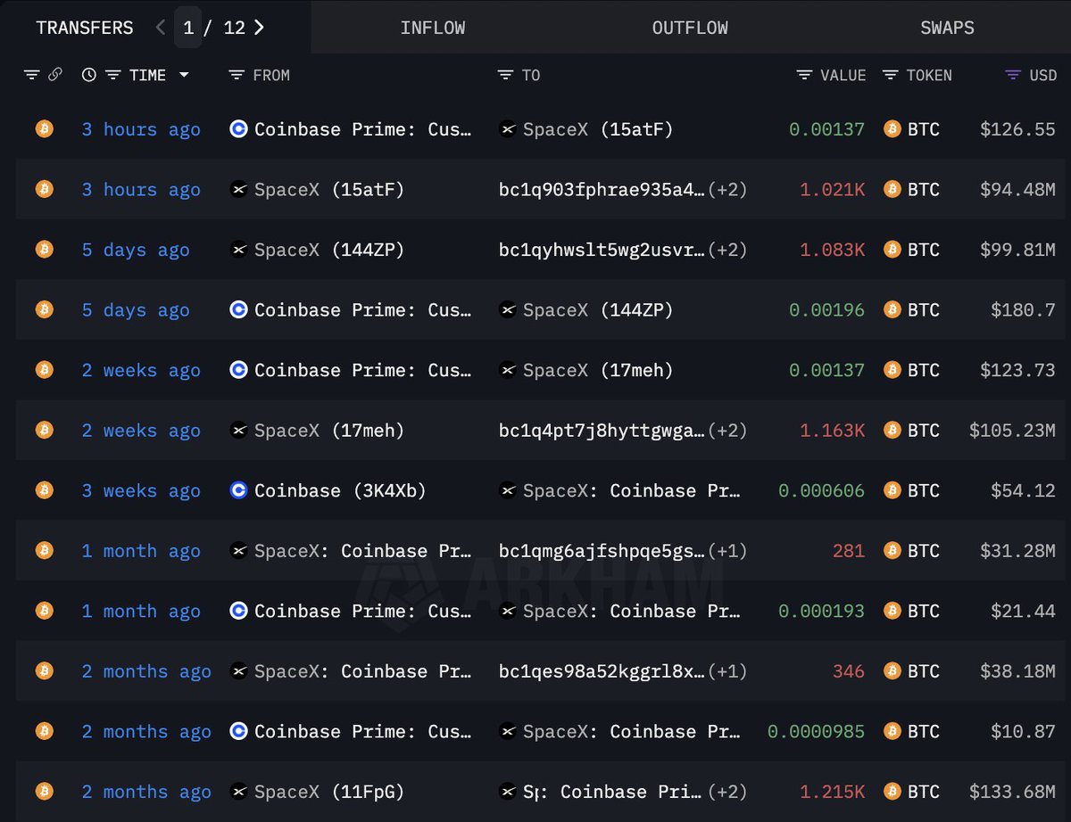The height and width of the screenshot is (822, 1071).
Task: Switch to the SWAPS tab
Action: [x=947, y=28]
